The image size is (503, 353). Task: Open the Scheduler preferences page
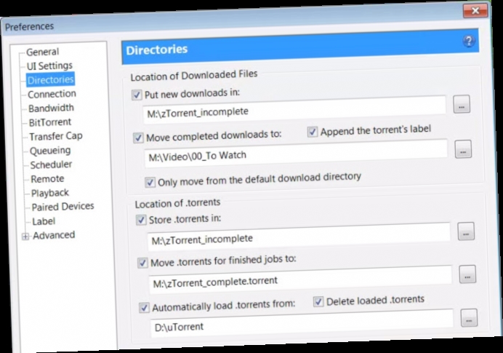point(51,164)
